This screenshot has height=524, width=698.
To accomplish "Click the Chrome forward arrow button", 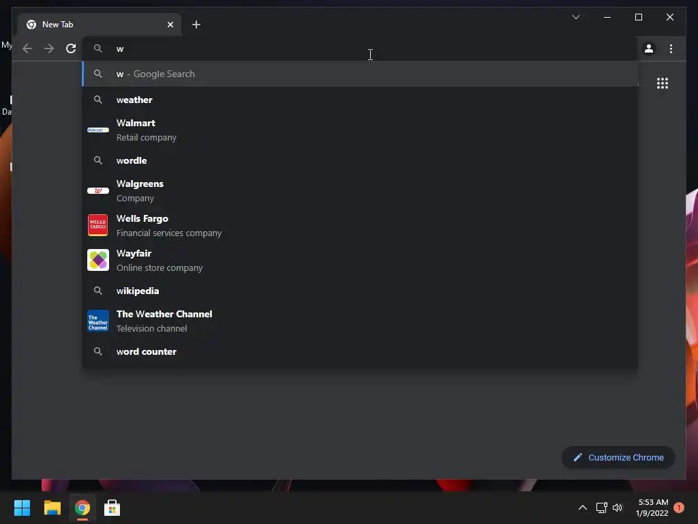I will 49,48.
